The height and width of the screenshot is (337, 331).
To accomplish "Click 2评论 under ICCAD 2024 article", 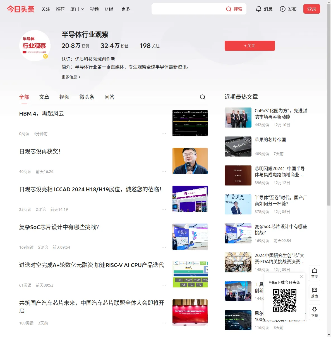I will tap(41, 209).
